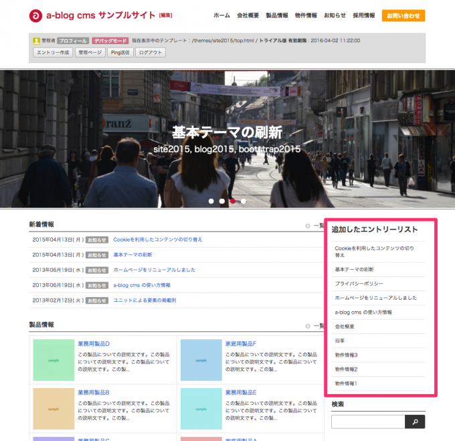
Task: Open news link 基本テーマの刷新
Action: click(132, 255)
